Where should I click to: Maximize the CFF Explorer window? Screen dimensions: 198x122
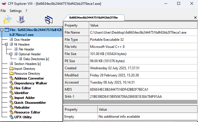click(x=179, y=3)
